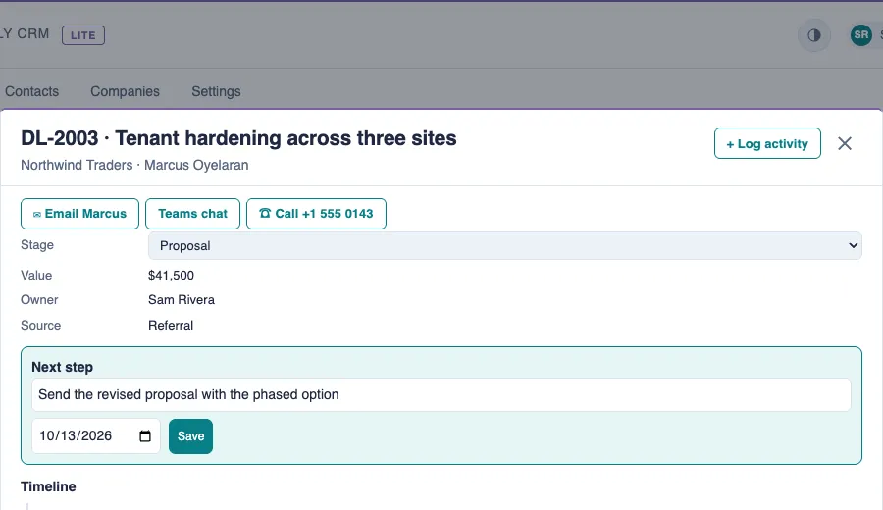Click the Stage field label
Screen dimensions: 883x510
pyautogui.click(x=37, y=245)
